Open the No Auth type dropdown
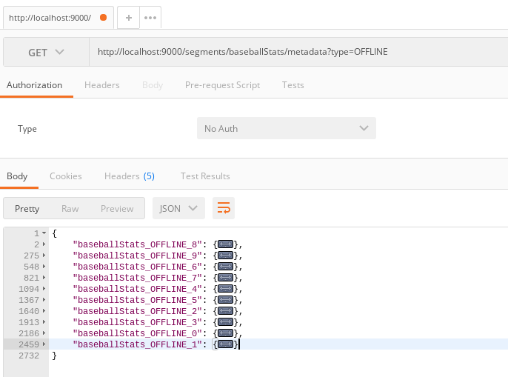508x377 pixels. 287,128
